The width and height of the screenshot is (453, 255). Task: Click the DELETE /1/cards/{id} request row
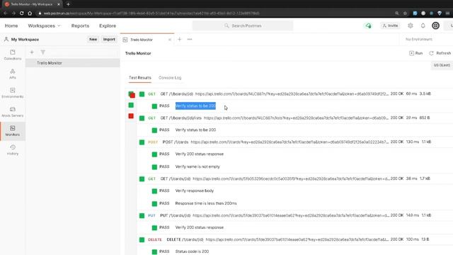[x=294, y=239]
